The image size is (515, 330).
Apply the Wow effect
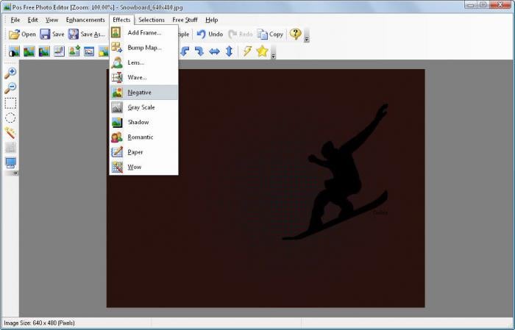[x=144, y=167]
